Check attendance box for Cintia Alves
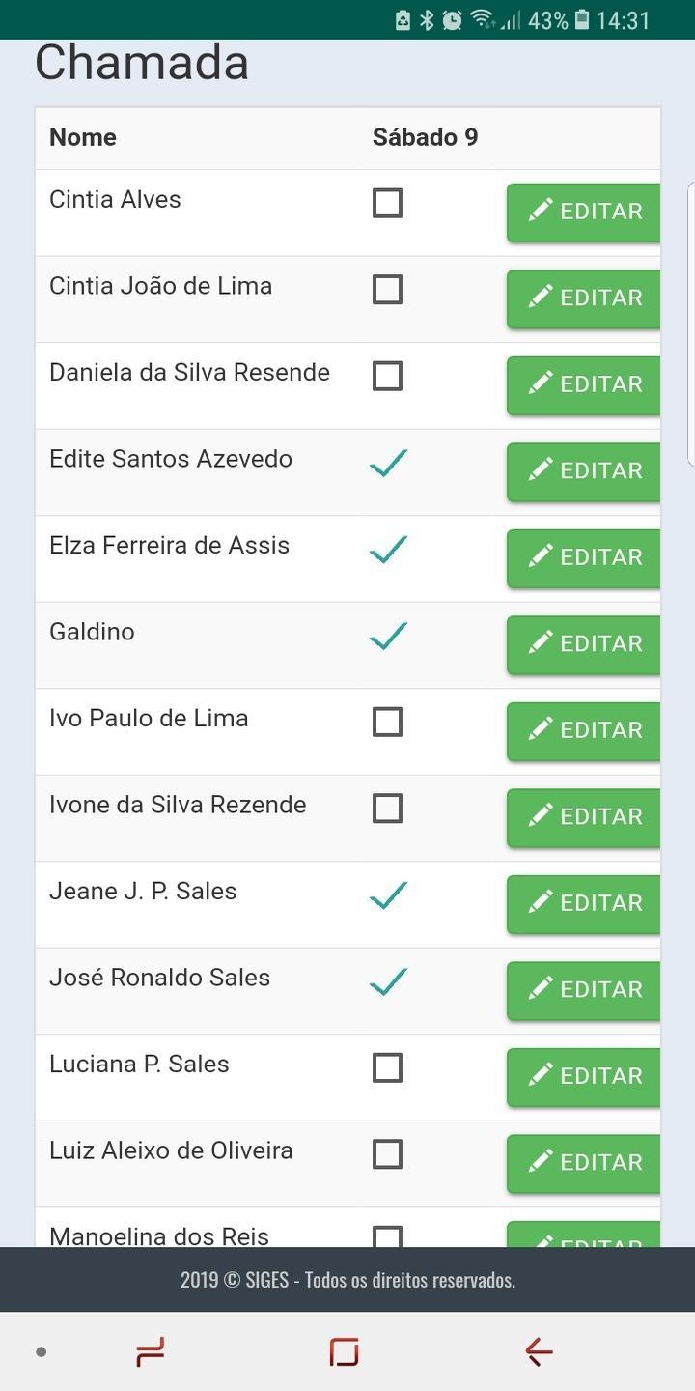This screenshot has width=695, height=1391. coord(387,203)
